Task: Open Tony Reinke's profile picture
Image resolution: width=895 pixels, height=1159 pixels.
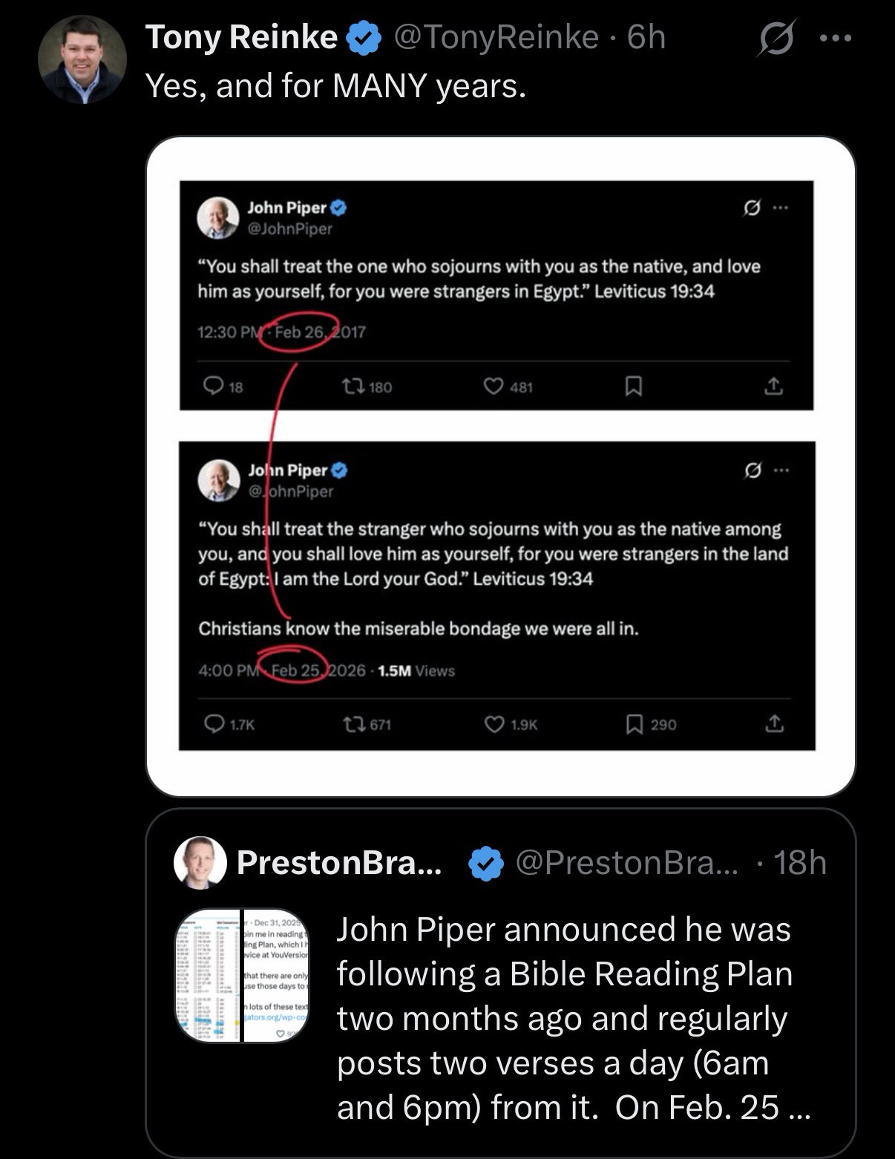Action: 82,59
